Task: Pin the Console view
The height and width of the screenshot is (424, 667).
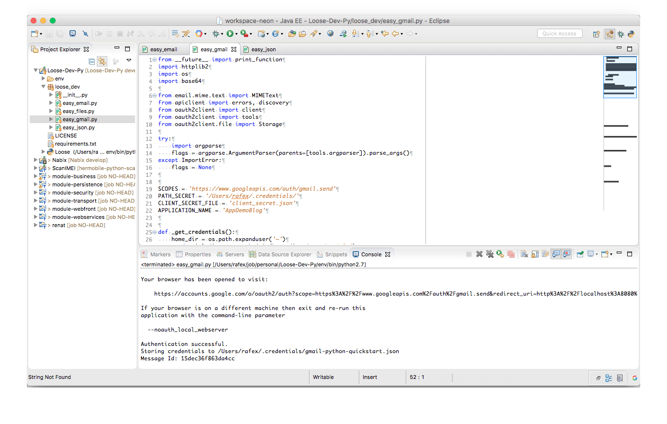Action: click(580, 254)
